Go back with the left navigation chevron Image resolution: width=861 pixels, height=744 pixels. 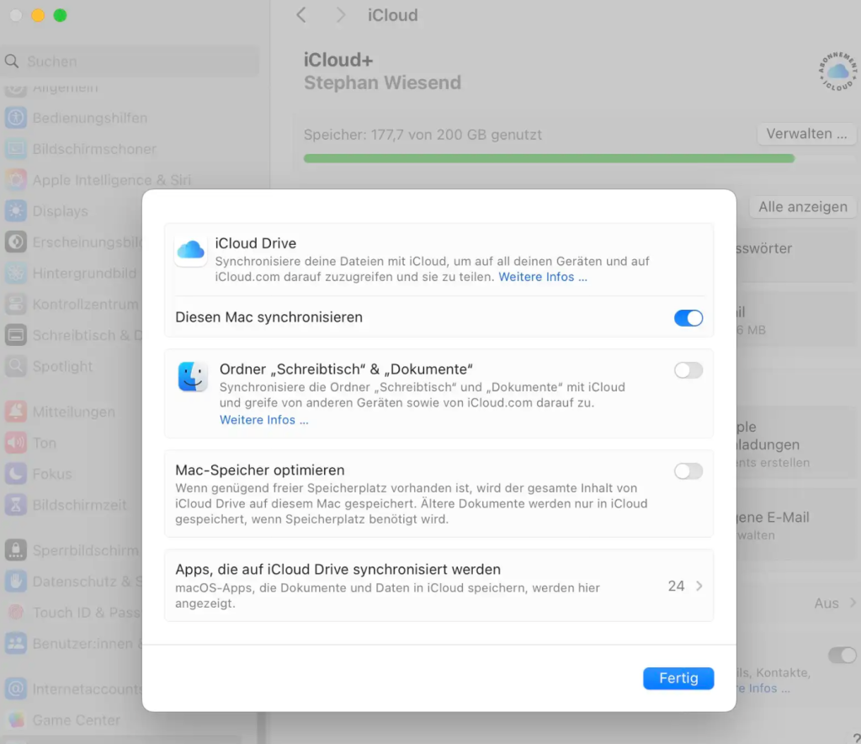(x=301, y=15)
